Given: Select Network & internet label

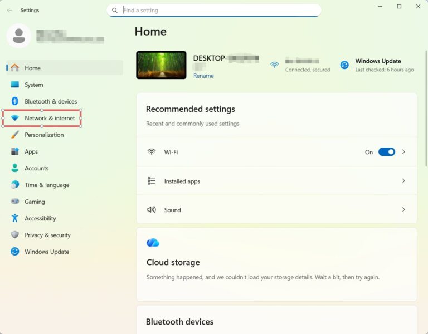Looking at the screenshot, I should 50,118.
